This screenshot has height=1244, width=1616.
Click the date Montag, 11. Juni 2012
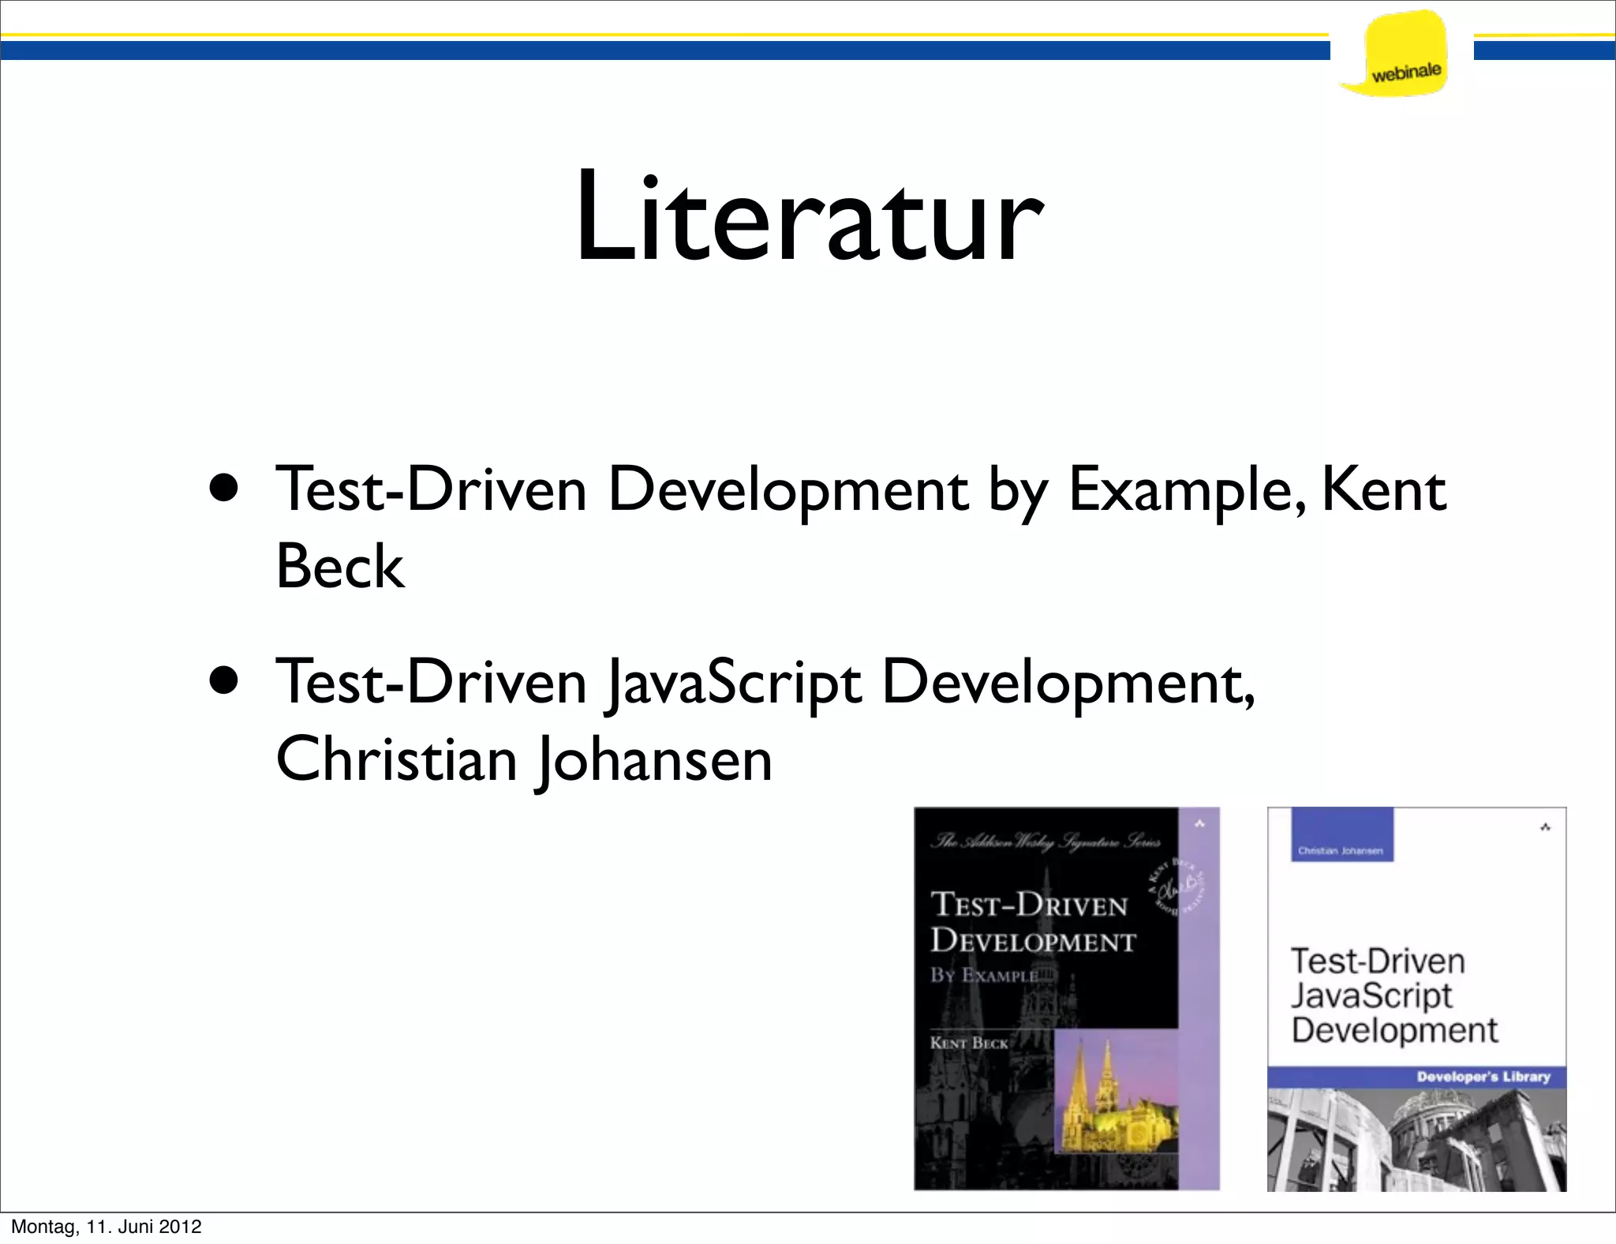point(107,1227)
